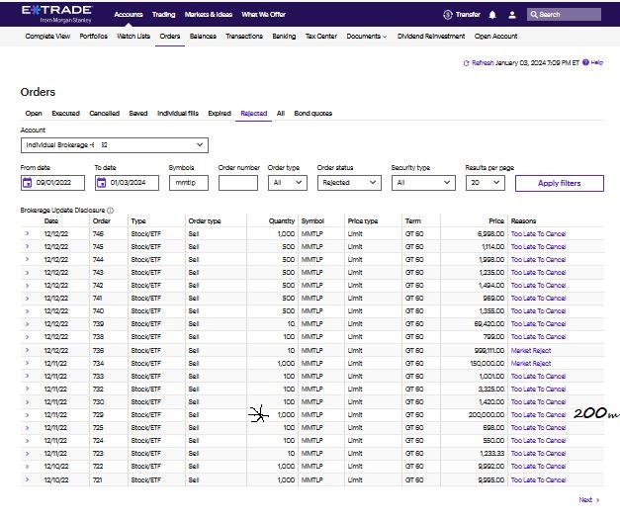Switch to Executed orders tab
Image resolution: width=620 pixels, height=521 pixels.
tap(65, 114)
